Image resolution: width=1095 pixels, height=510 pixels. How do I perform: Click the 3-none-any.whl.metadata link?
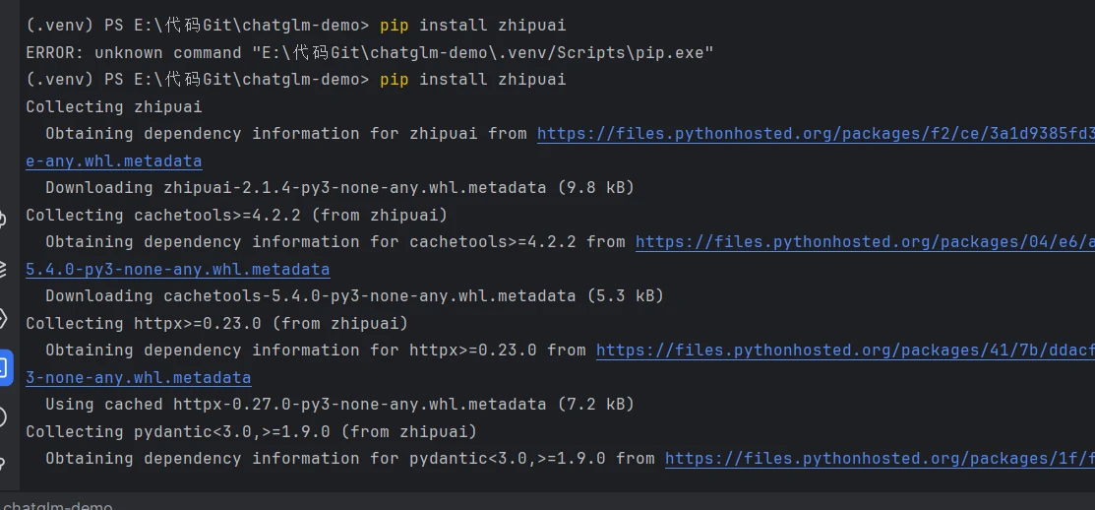click(138, 377)
